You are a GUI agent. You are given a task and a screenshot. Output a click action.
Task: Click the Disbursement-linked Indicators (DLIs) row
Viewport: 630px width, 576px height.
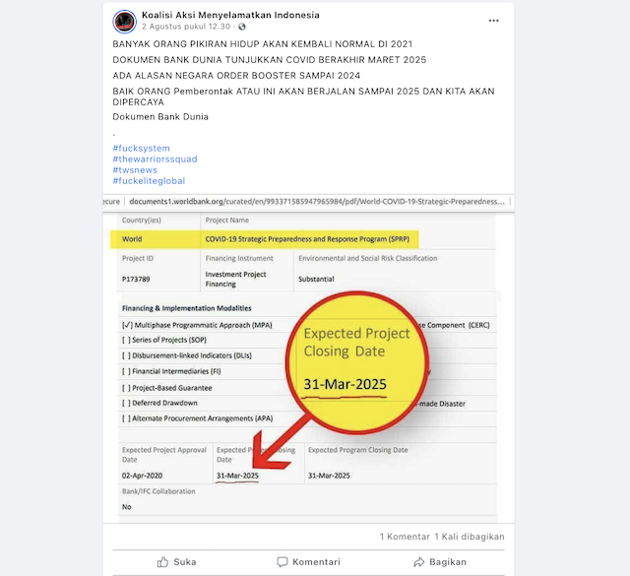coord(187,355)
